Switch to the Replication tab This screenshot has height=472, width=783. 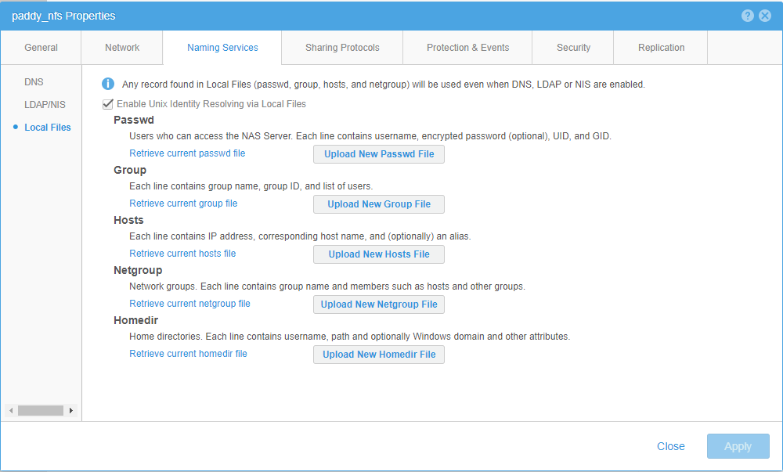pyautogui.click(x=662, y=47)
